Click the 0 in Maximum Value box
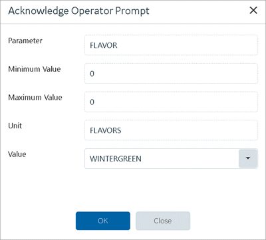 [x=92, y=102]
